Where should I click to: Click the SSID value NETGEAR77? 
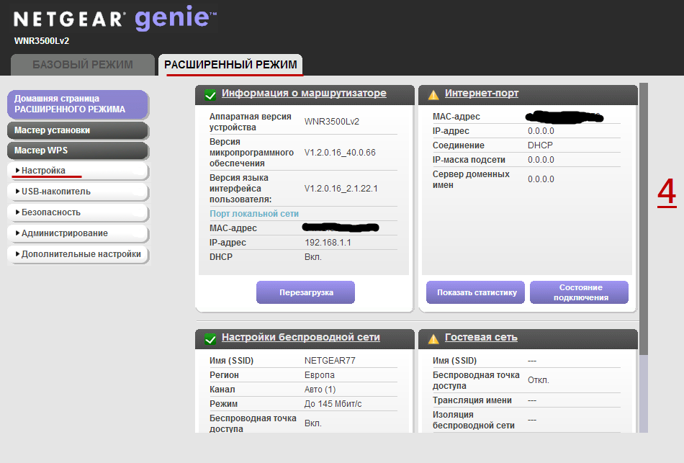[330, 361]
